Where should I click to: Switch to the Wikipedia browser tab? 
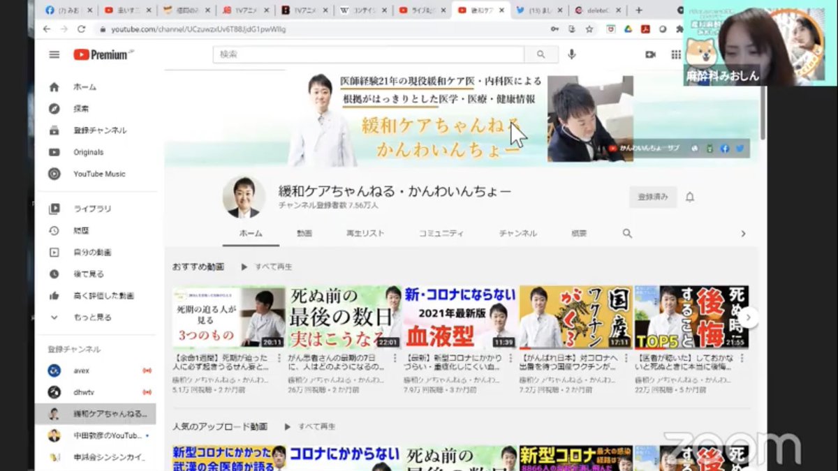[x=362, y=10]
